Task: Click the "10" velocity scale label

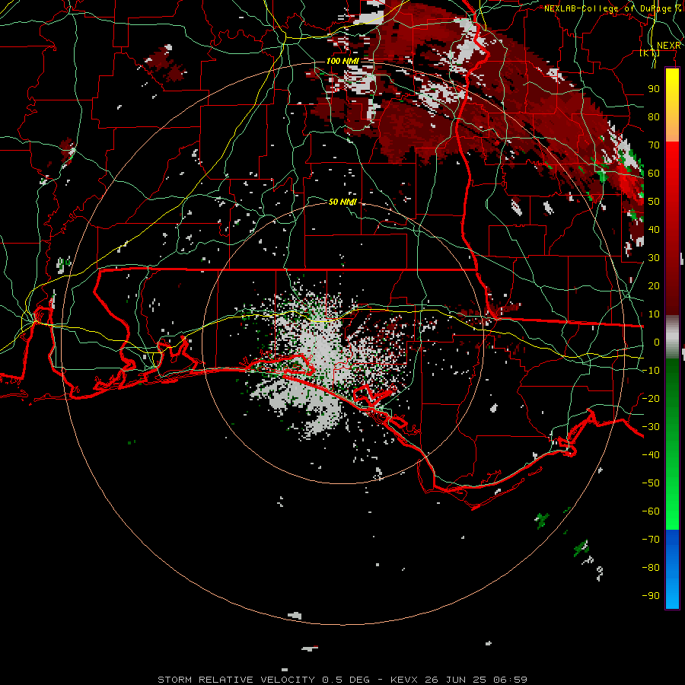Action: pyautogui.click(x=654, y=314)
